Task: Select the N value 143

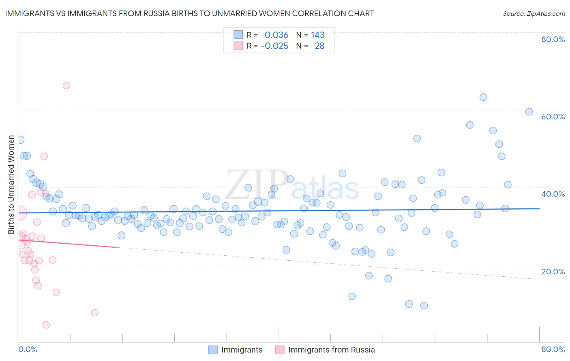Action: 318,35
